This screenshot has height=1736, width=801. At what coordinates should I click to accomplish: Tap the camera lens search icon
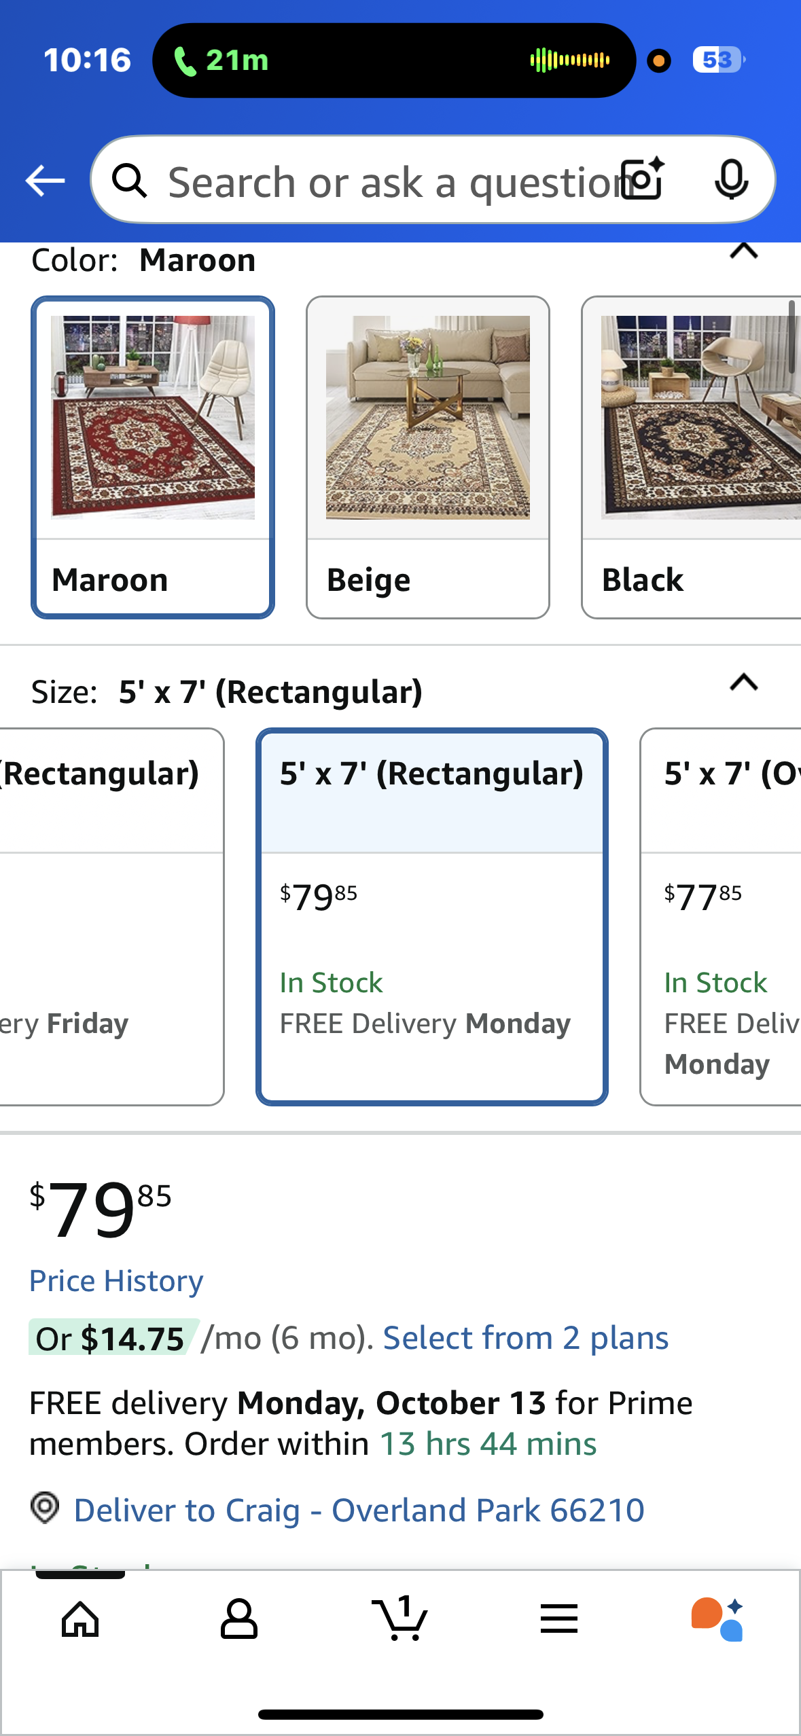[x=643, y=180]
